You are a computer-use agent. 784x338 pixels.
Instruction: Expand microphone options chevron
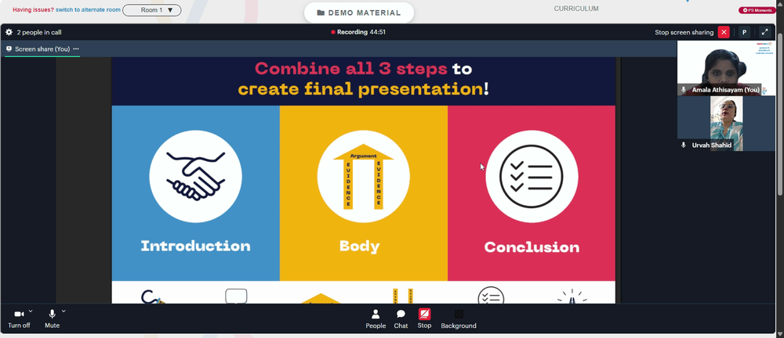click(64, 311)
